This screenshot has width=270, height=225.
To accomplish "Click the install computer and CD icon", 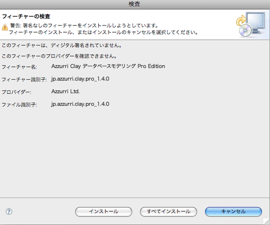I will point(250,25).
